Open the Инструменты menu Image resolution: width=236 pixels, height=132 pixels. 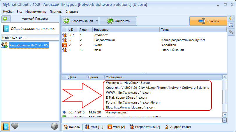click(x=36, y=12)
